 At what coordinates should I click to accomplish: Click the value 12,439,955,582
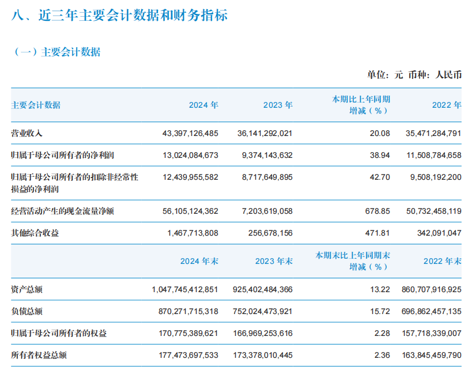coord(191,177)
